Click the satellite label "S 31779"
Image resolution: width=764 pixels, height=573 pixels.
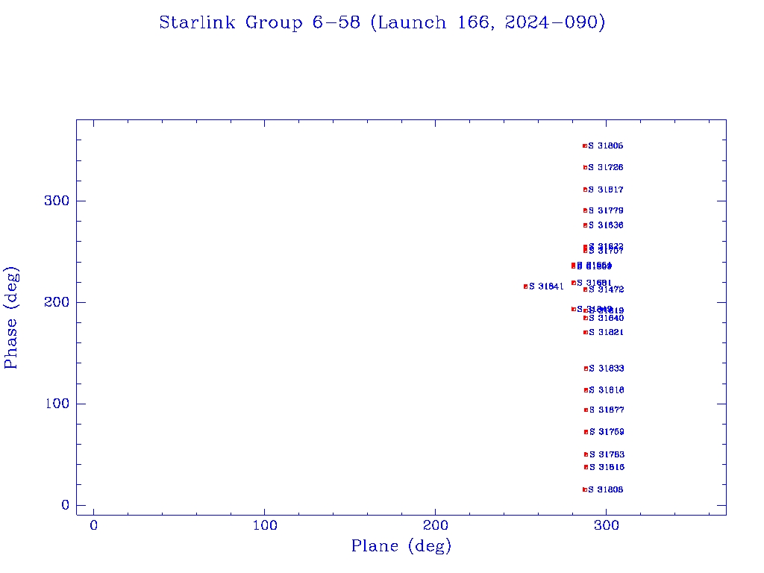tap(606, 210)
